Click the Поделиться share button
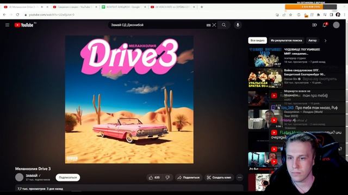 [189, 178]
